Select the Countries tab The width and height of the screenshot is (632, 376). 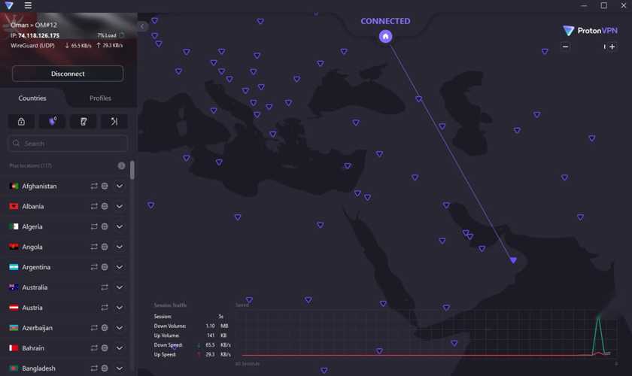point(32,98)
